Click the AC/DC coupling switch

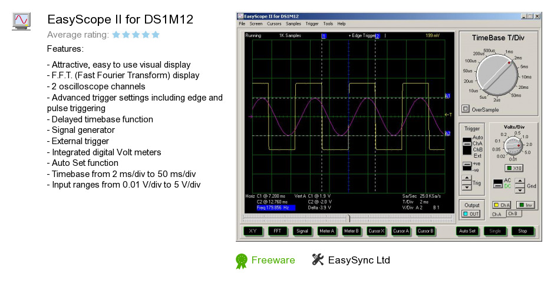[x=498, y=183]
